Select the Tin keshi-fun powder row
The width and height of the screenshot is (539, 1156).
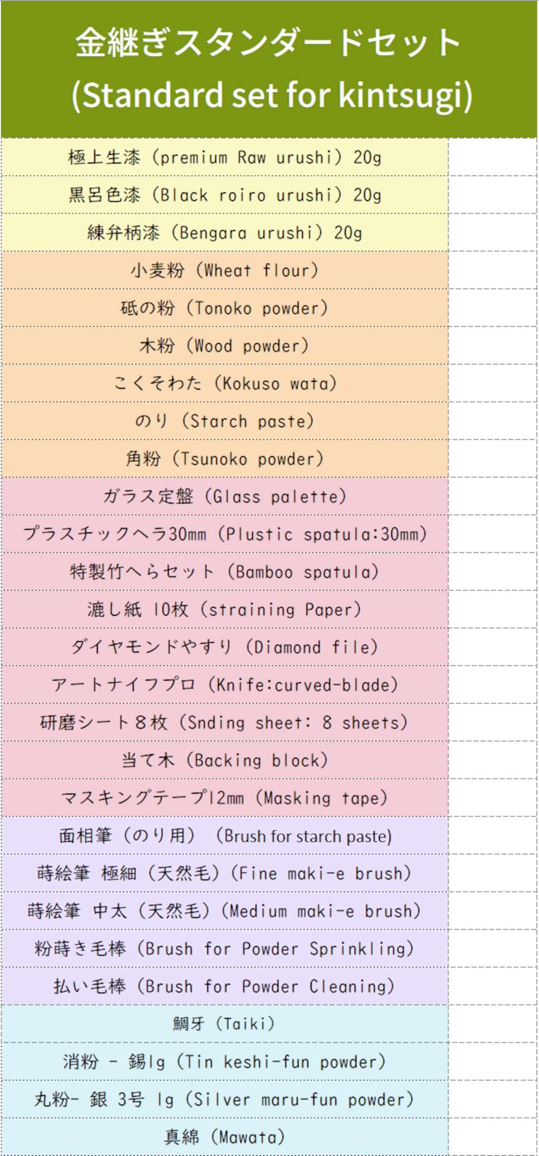pos(224,1062)
